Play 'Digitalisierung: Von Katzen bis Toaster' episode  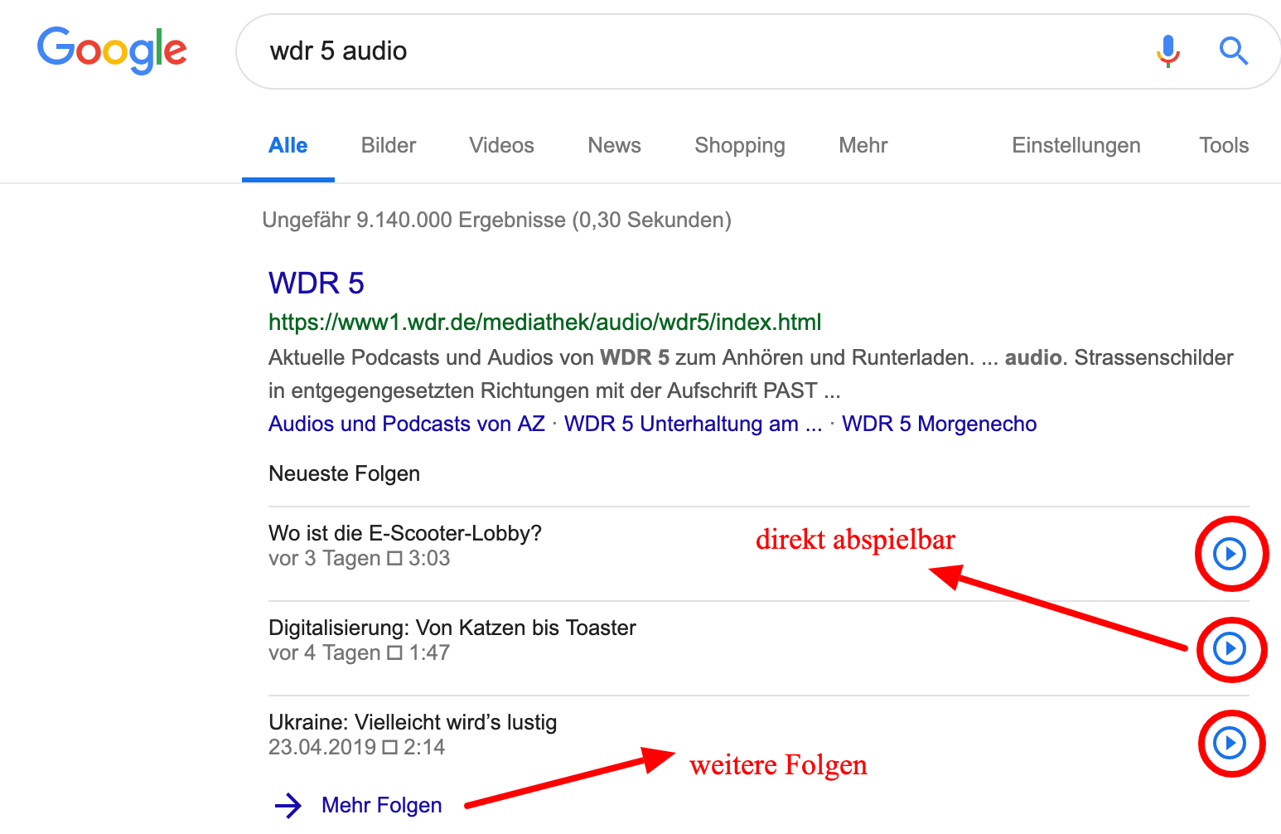tap(1230, 648)
